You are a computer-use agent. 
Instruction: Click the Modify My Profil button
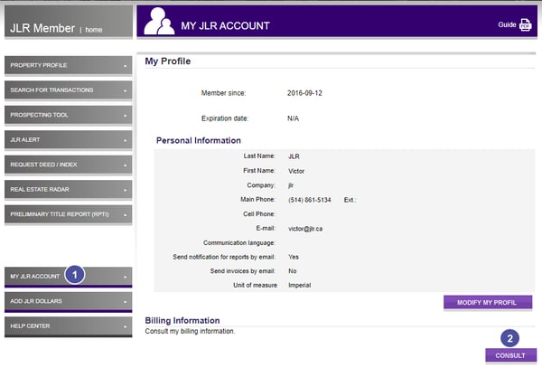tap(488, 303)
